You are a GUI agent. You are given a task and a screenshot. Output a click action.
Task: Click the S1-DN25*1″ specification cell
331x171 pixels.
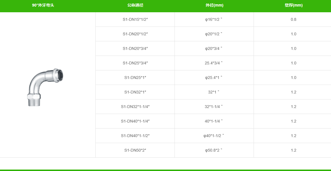135,78
